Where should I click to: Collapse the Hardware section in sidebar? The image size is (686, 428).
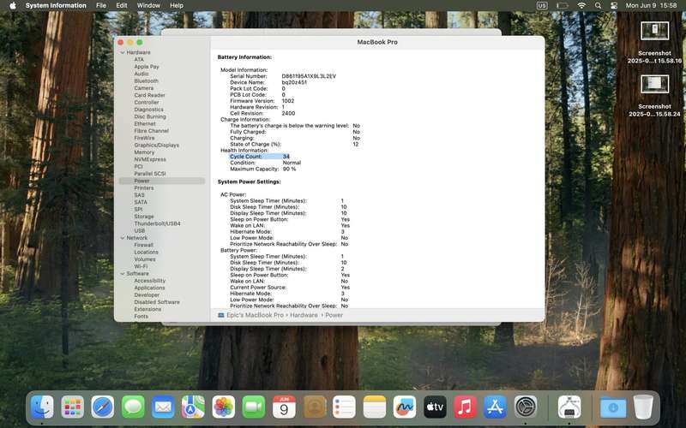point(123,52)
